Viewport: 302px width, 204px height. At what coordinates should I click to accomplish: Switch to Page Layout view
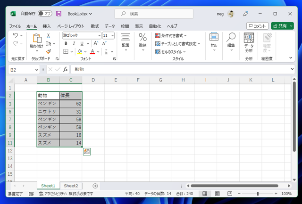pos(217,194)
